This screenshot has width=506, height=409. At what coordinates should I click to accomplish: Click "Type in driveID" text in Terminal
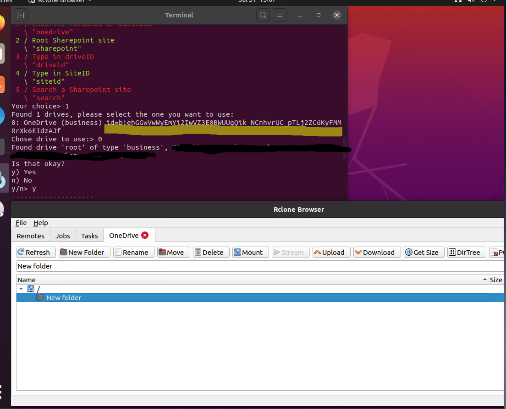63,57
